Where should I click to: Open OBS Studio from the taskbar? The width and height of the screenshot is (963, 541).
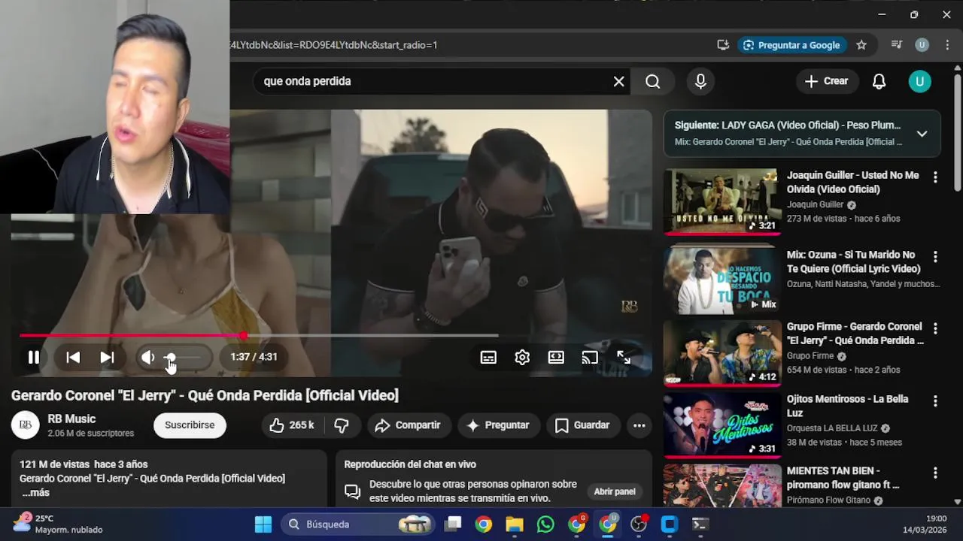tap(639, 524)
